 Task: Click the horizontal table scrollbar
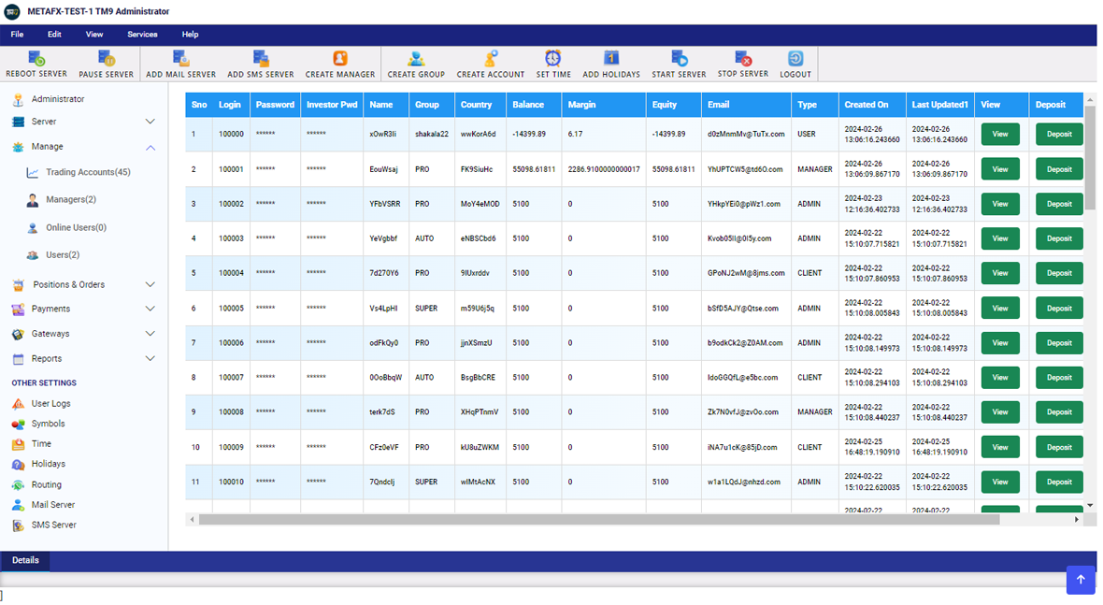598,520
